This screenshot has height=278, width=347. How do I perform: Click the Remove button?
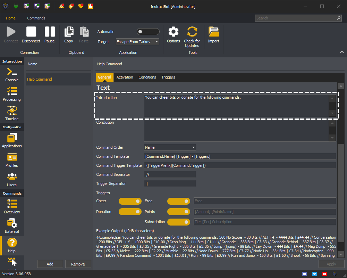78,264
